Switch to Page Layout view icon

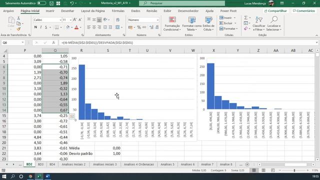point(263,170)
